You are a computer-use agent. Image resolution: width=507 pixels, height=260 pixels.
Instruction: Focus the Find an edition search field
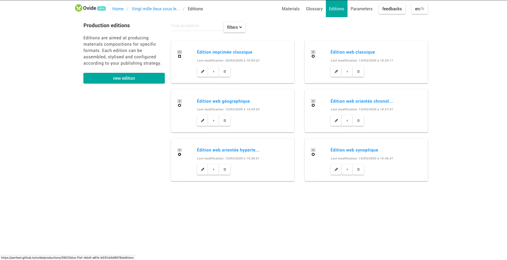point(197,26)
